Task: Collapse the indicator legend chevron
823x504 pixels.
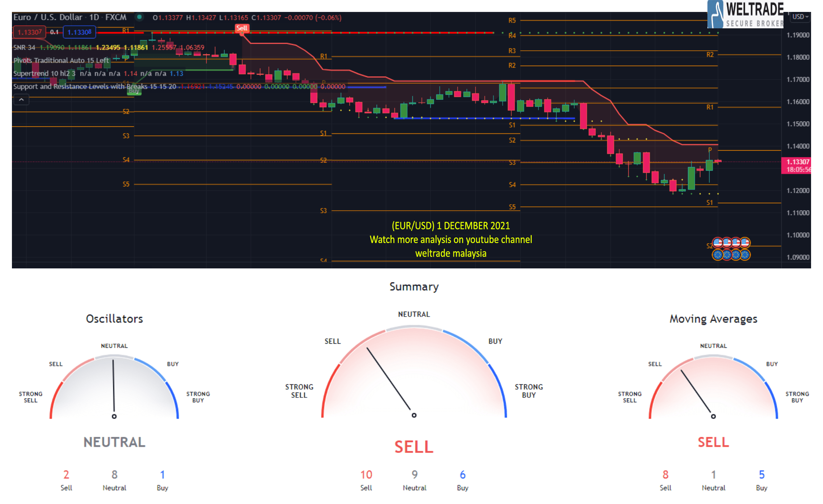Action: (21, 100)
